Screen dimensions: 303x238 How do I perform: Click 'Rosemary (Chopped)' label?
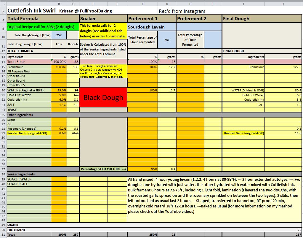click(x=29, y=129)
